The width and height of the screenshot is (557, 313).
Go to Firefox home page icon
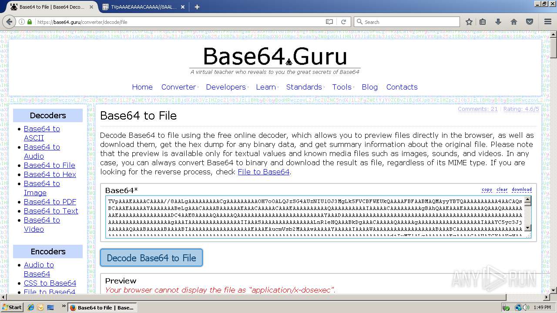(x=514, y=22)
